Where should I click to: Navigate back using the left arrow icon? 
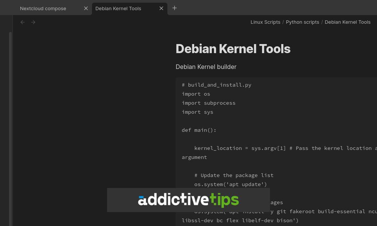point(22,22)
